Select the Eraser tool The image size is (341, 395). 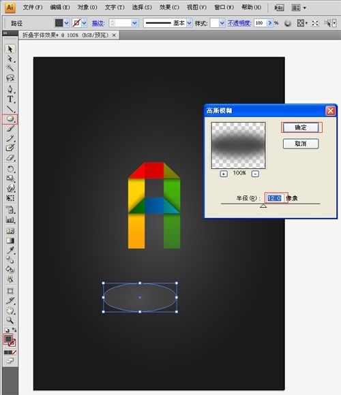[10, 158]
